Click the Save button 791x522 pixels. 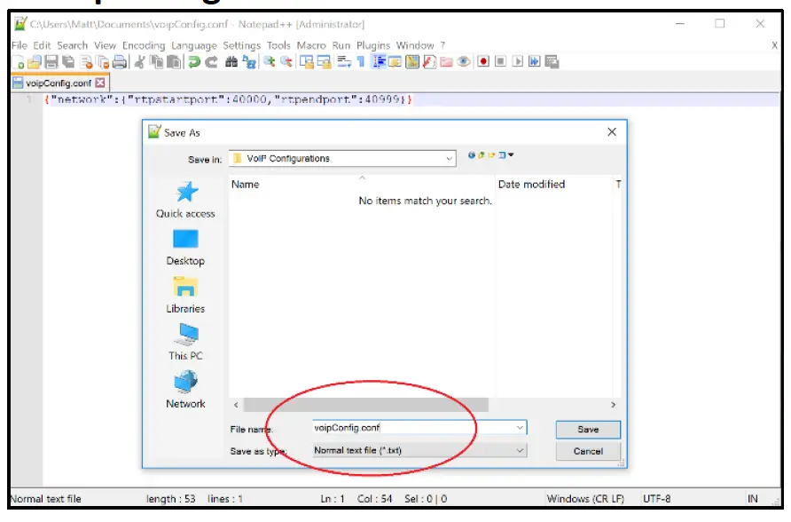tap(588, 429)
